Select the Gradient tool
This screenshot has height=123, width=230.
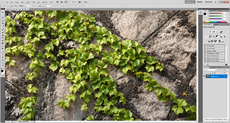(x=3, y=43)
